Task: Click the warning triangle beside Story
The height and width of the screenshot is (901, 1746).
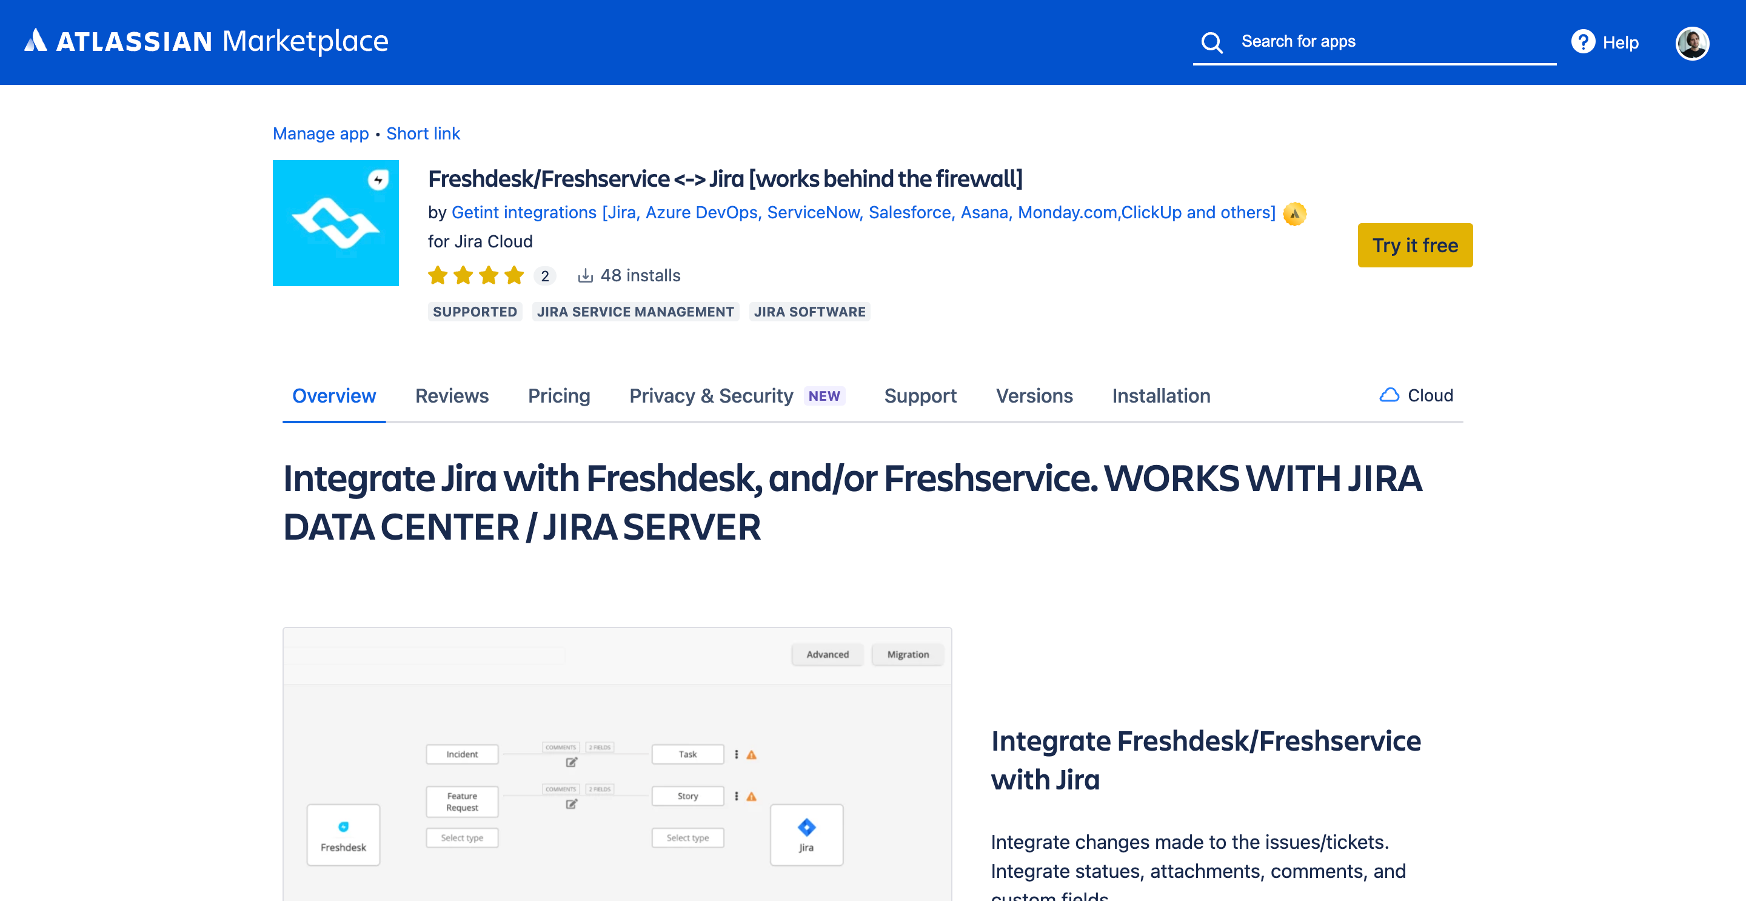Action: pos(752,797)
